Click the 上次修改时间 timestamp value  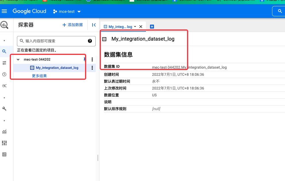tap(178, 88)
